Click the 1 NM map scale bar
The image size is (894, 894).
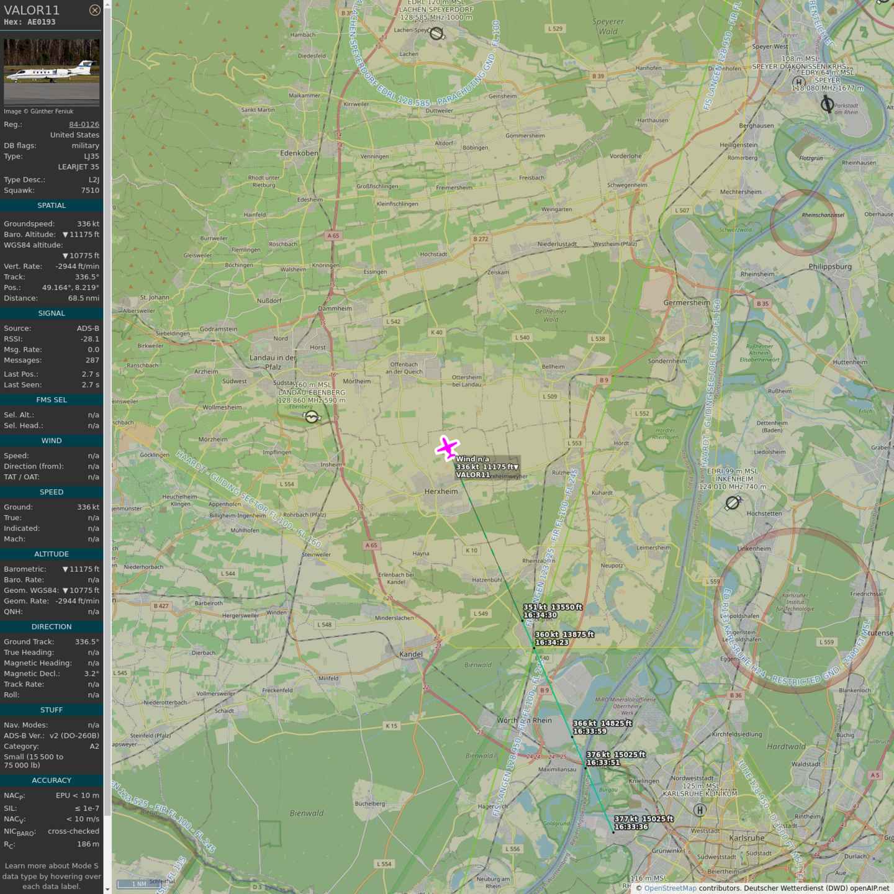(139, 883)
